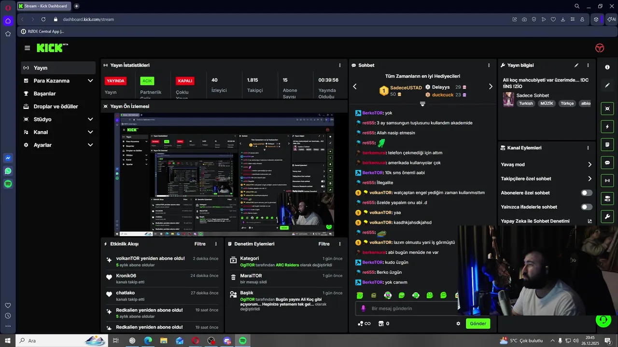Toggle Abonelere özel sohbet switch
The width and height of the screenshot is (618, 347).
[586, 193]
